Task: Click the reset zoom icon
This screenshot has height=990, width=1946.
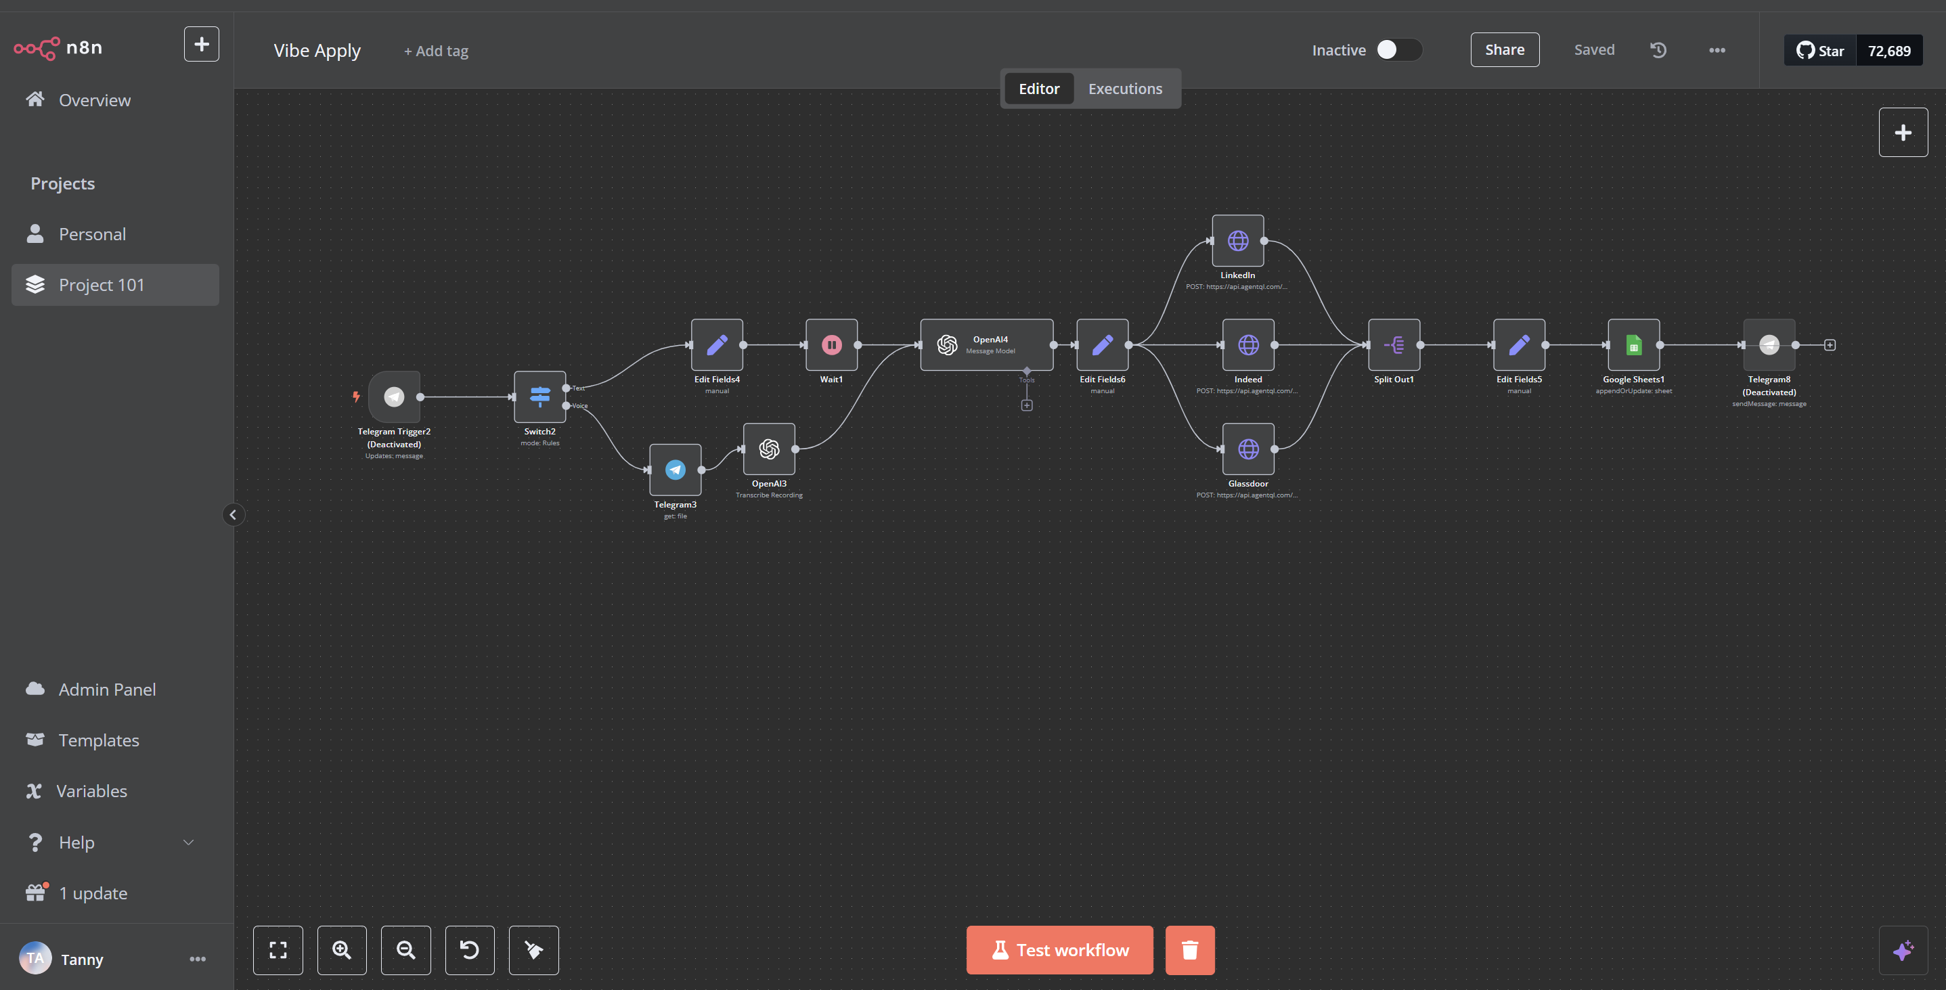Action: 469,950
